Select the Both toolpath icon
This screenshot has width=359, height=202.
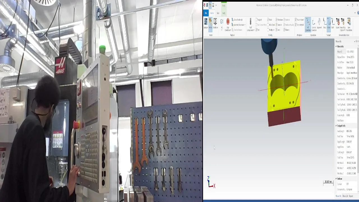tap(333, 24)
